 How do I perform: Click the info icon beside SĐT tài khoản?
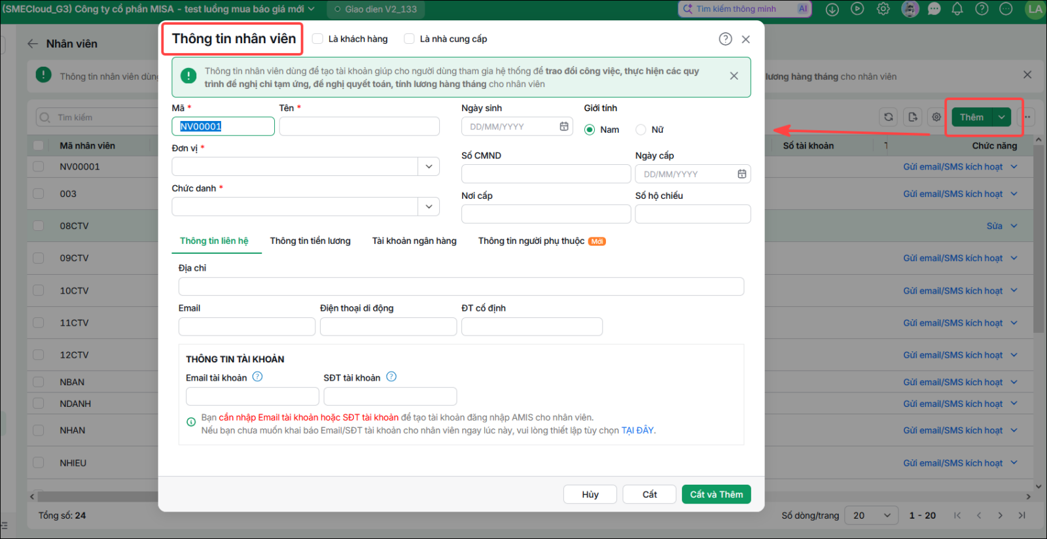pyautogui.click(x=391, y=377)
